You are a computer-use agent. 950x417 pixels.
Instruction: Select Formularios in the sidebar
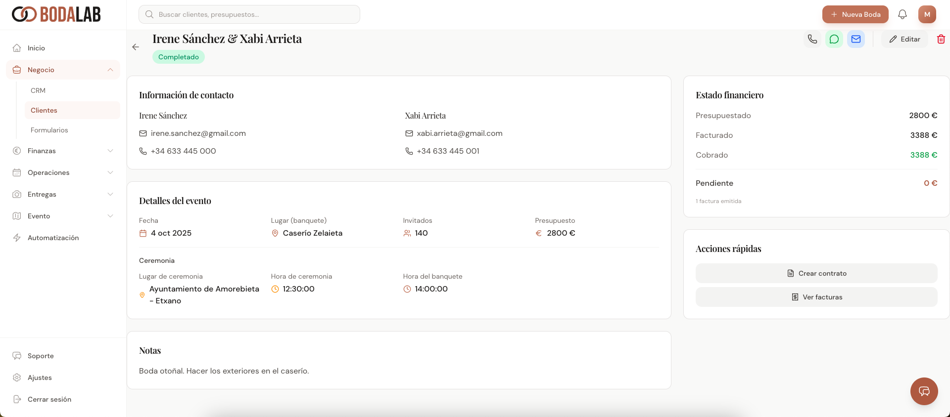tap(49, 130)
